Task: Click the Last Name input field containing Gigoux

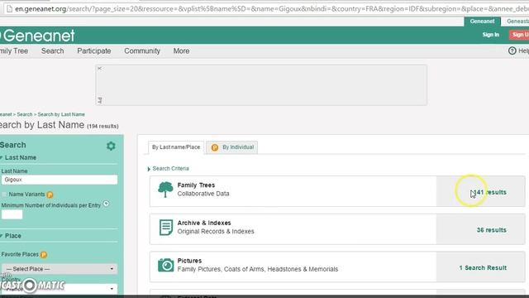Action: tap(60, 180)
